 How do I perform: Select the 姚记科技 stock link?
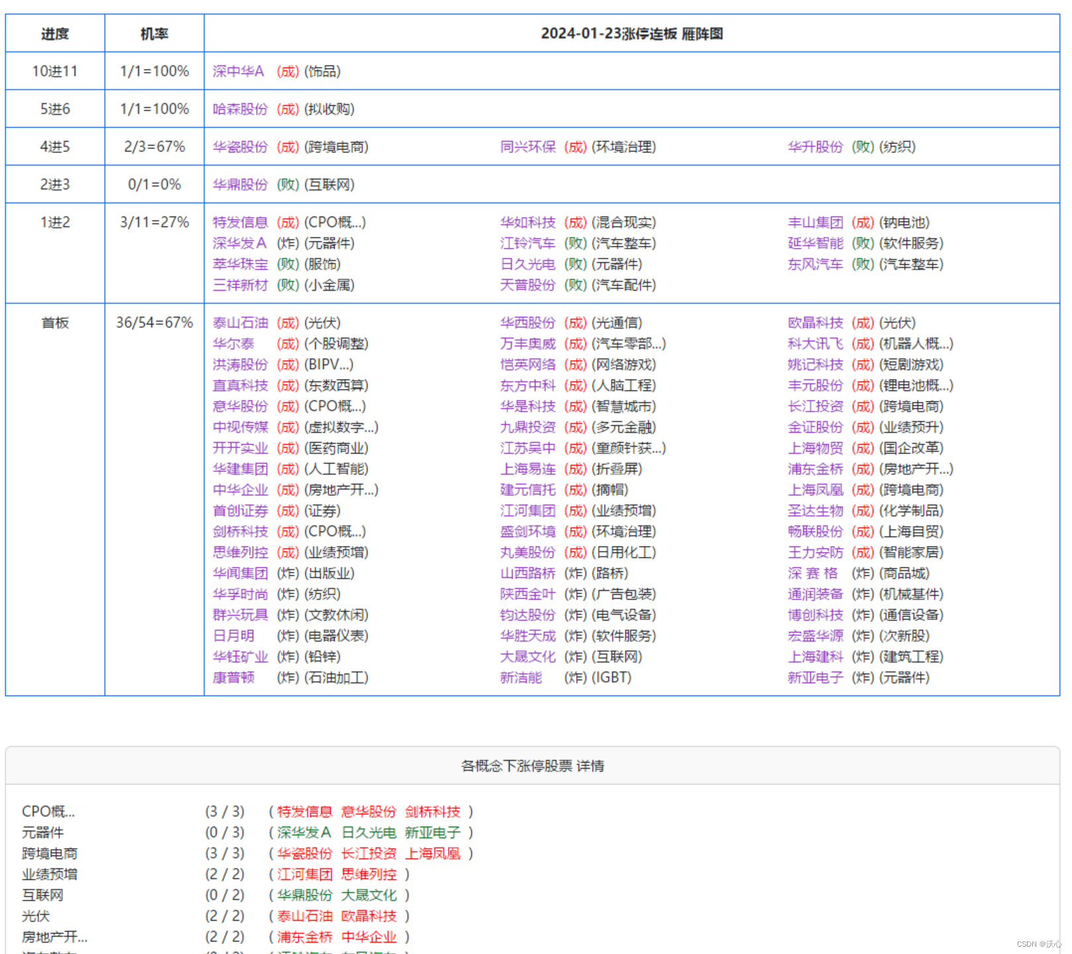[816, 365]
